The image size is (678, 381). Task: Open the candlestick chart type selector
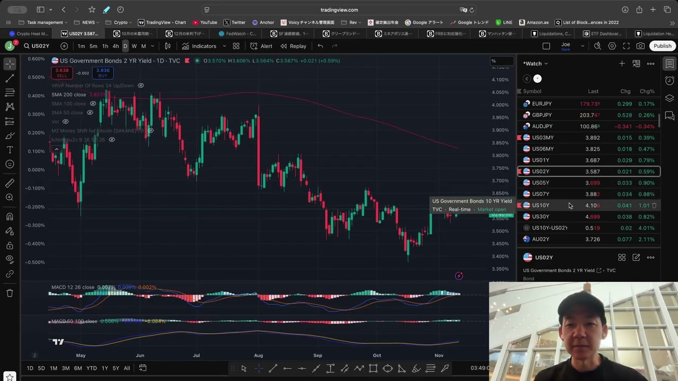click(168, 46)
